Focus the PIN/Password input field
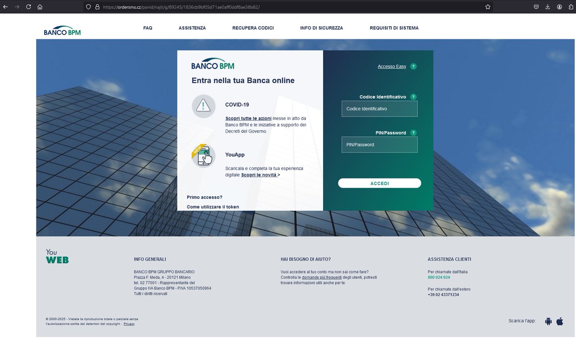The height and width of the screenshot is (339, 576). tap(380, 145)
